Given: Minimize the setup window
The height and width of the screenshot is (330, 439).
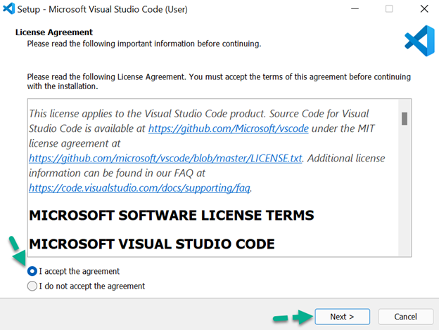Looking at the screenshot, I should [x=355, y=9].
